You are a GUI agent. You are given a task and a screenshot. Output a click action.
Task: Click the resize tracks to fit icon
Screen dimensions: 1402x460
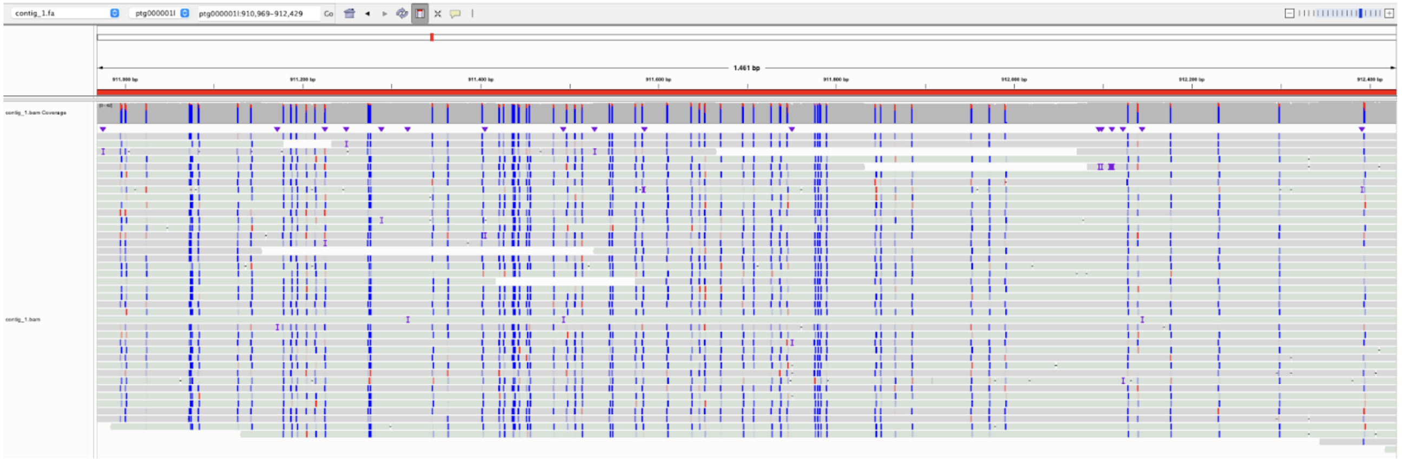click(437, 14)
